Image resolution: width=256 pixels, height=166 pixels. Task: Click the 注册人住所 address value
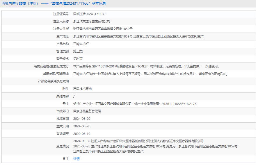[x=103, y=29]
